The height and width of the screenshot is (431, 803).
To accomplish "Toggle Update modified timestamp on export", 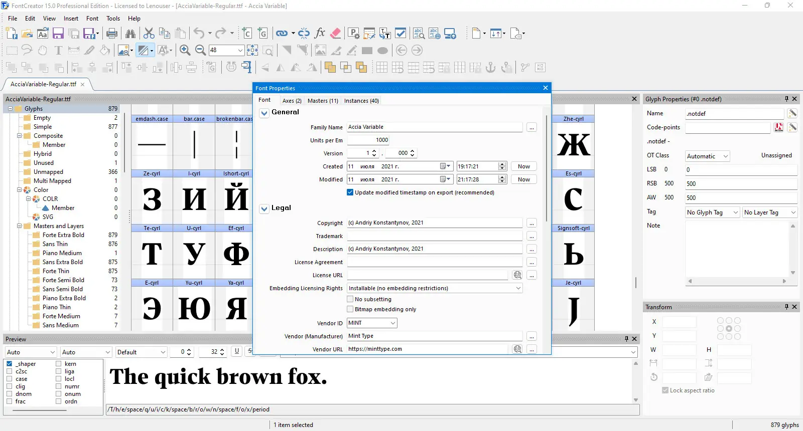I will (x=350, y=192).
